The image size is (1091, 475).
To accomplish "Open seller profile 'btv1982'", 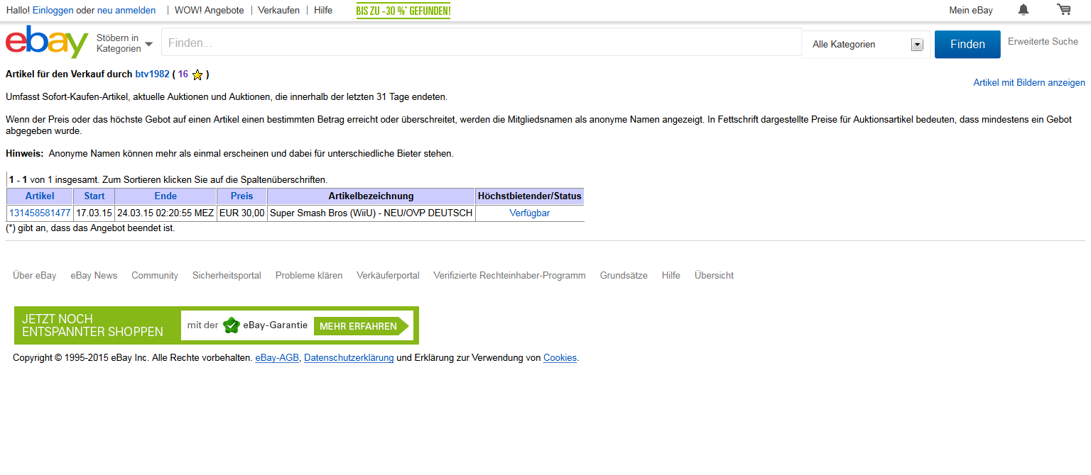I will 152,74.
